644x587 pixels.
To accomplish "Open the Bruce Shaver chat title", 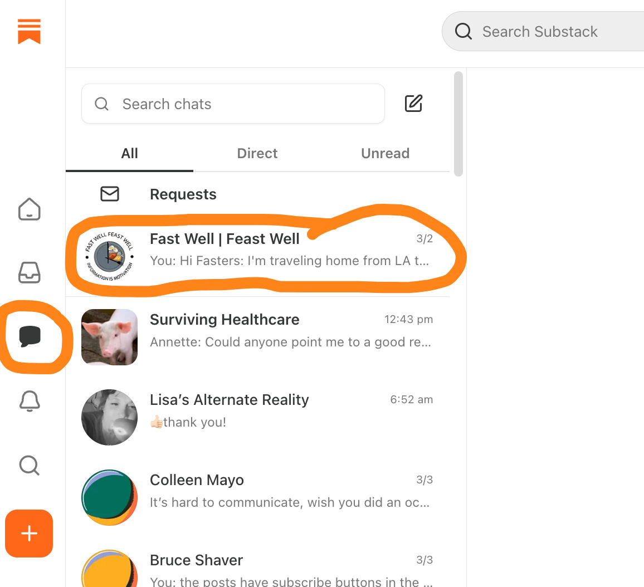I will coord(196,560).
